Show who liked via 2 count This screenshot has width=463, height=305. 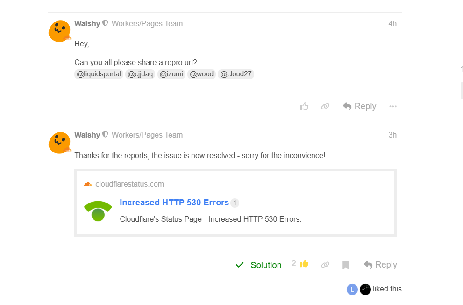(x=294, y=263)
